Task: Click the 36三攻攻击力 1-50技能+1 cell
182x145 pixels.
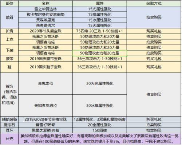Action: pyautogui.click(x=100, y=59)
